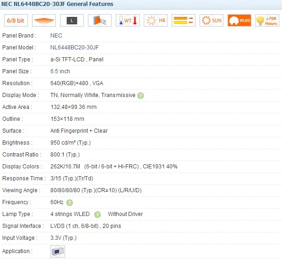Click the 'Panel Model :' label
The width and height of the screenshot is (282, 259).
(19, 48)
